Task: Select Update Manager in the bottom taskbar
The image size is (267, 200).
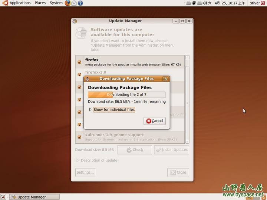Action: (34, 197)
